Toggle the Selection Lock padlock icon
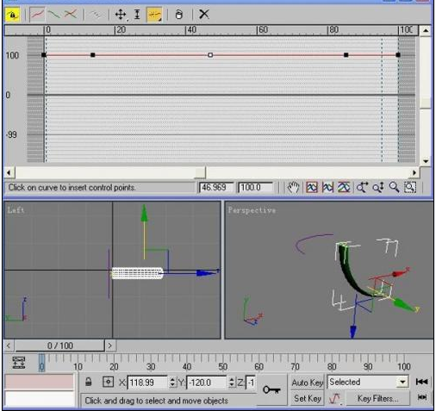 click(89, 383)
